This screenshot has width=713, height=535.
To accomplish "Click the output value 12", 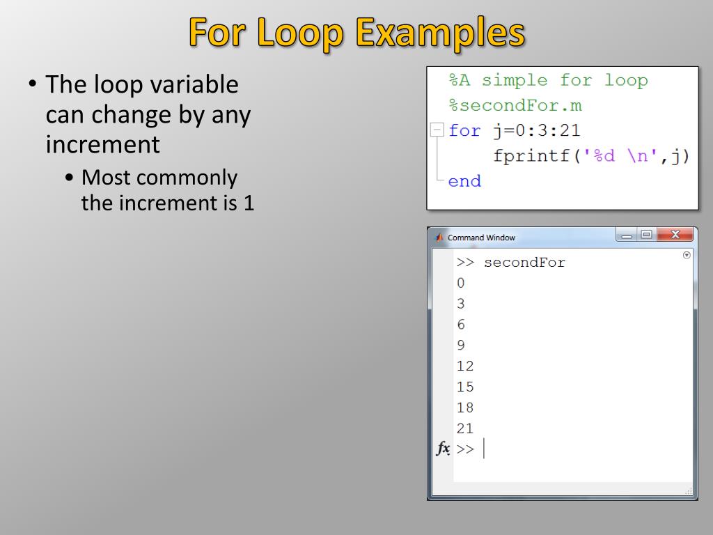I will (x=465, y=366).
